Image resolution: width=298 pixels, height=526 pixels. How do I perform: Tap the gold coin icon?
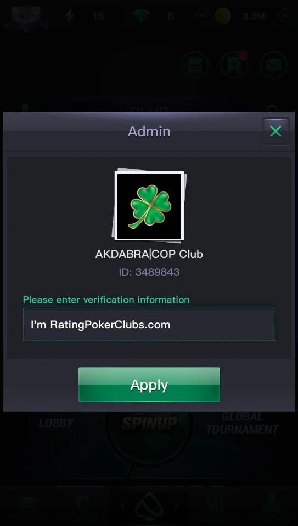223,16
